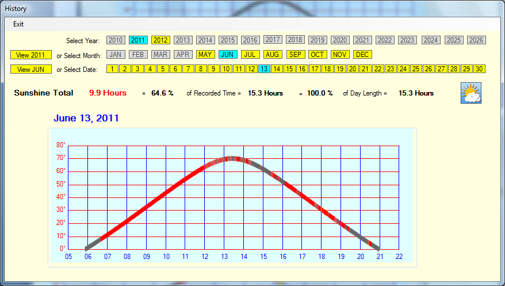Select year 2026
The image size is (505, 286).
pyautogui.click(x=476, y=40)
